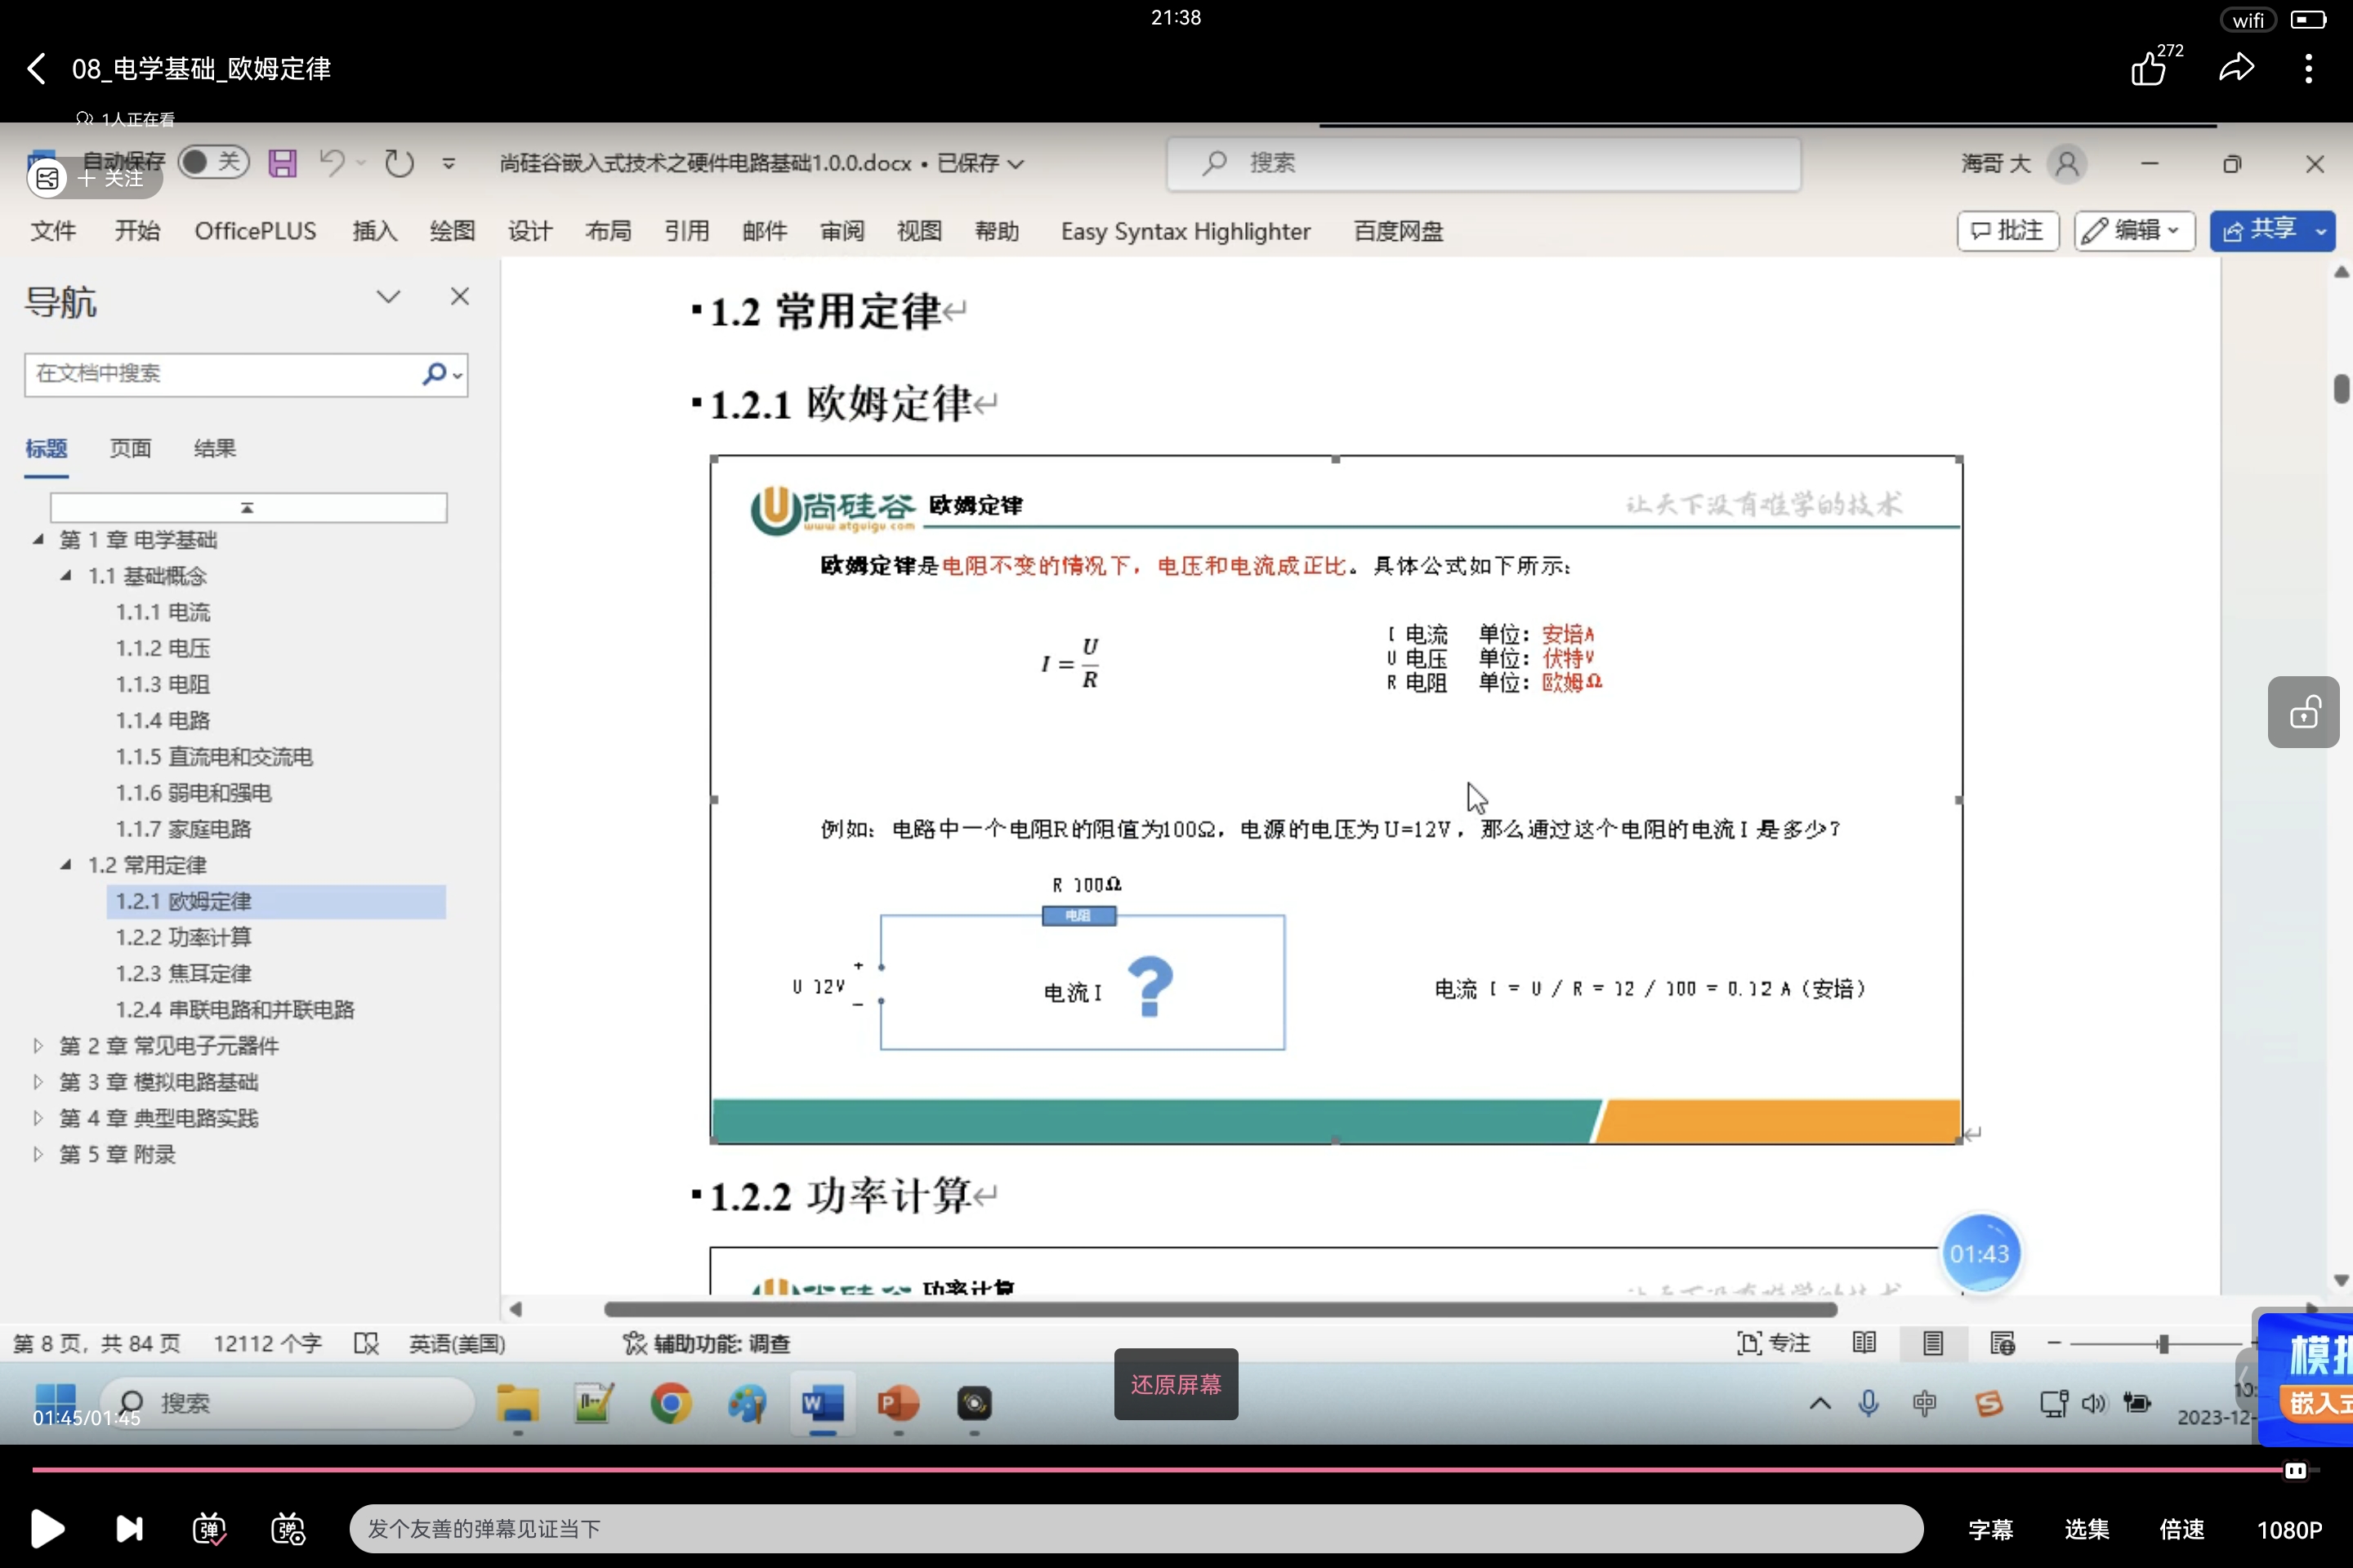Click the Focus mode 专注 button

click(x=1775, y=1343)
